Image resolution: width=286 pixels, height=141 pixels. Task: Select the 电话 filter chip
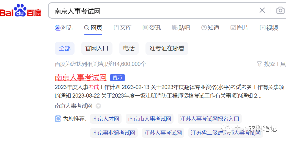pyautogui.click(x=129, y=48)
